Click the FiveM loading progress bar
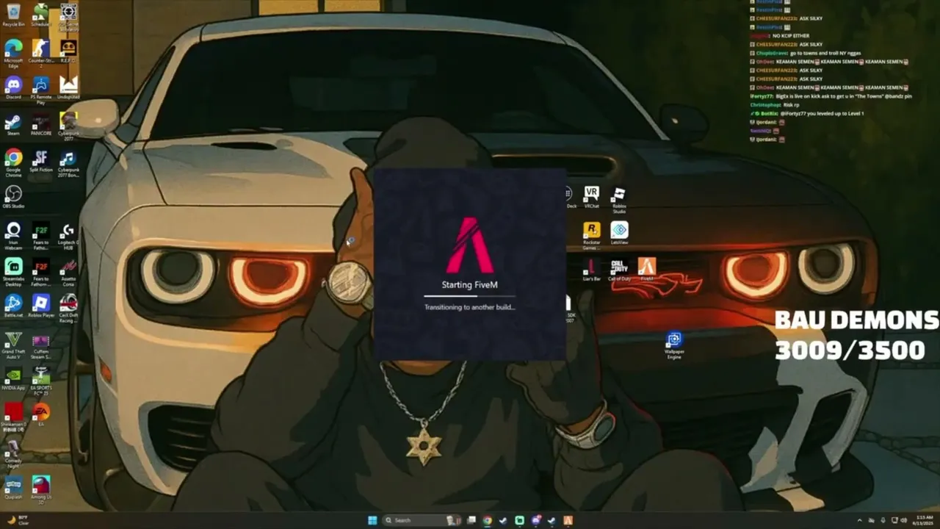The image size is (940, 529). point(470,296)
